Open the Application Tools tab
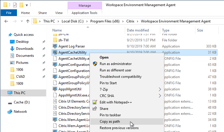224x132 pixels. click(x=85, y=13)
